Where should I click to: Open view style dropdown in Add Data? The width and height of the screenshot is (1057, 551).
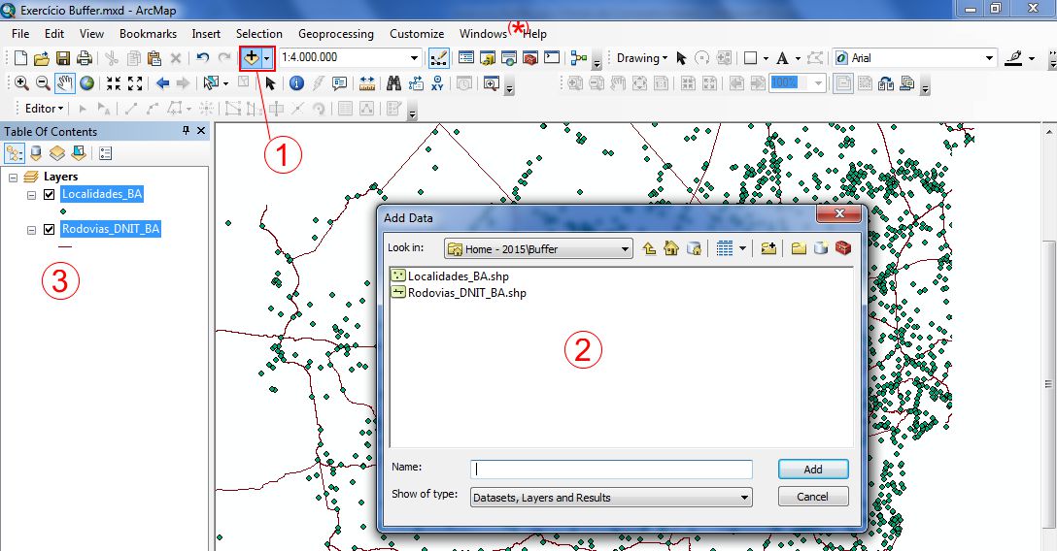[742, 248]
